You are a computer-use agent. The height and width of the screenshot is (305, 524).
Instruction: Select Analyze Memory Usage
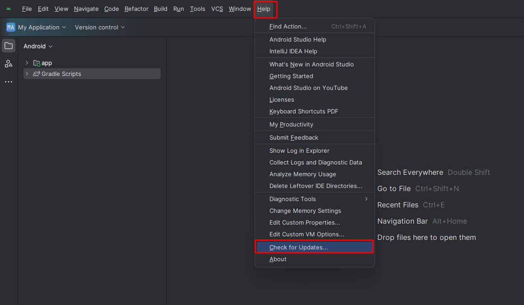[x=315, y=174]
